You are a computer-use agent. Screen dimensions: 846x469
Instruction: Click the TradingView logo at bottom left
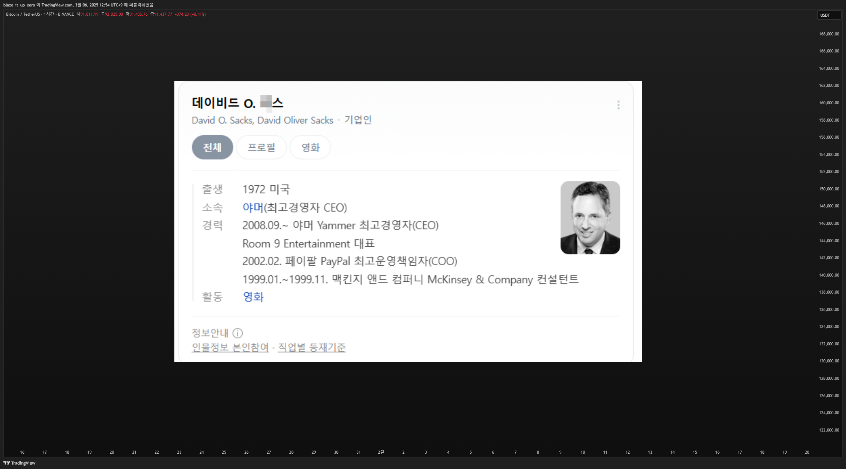click(x=19, y=463)
